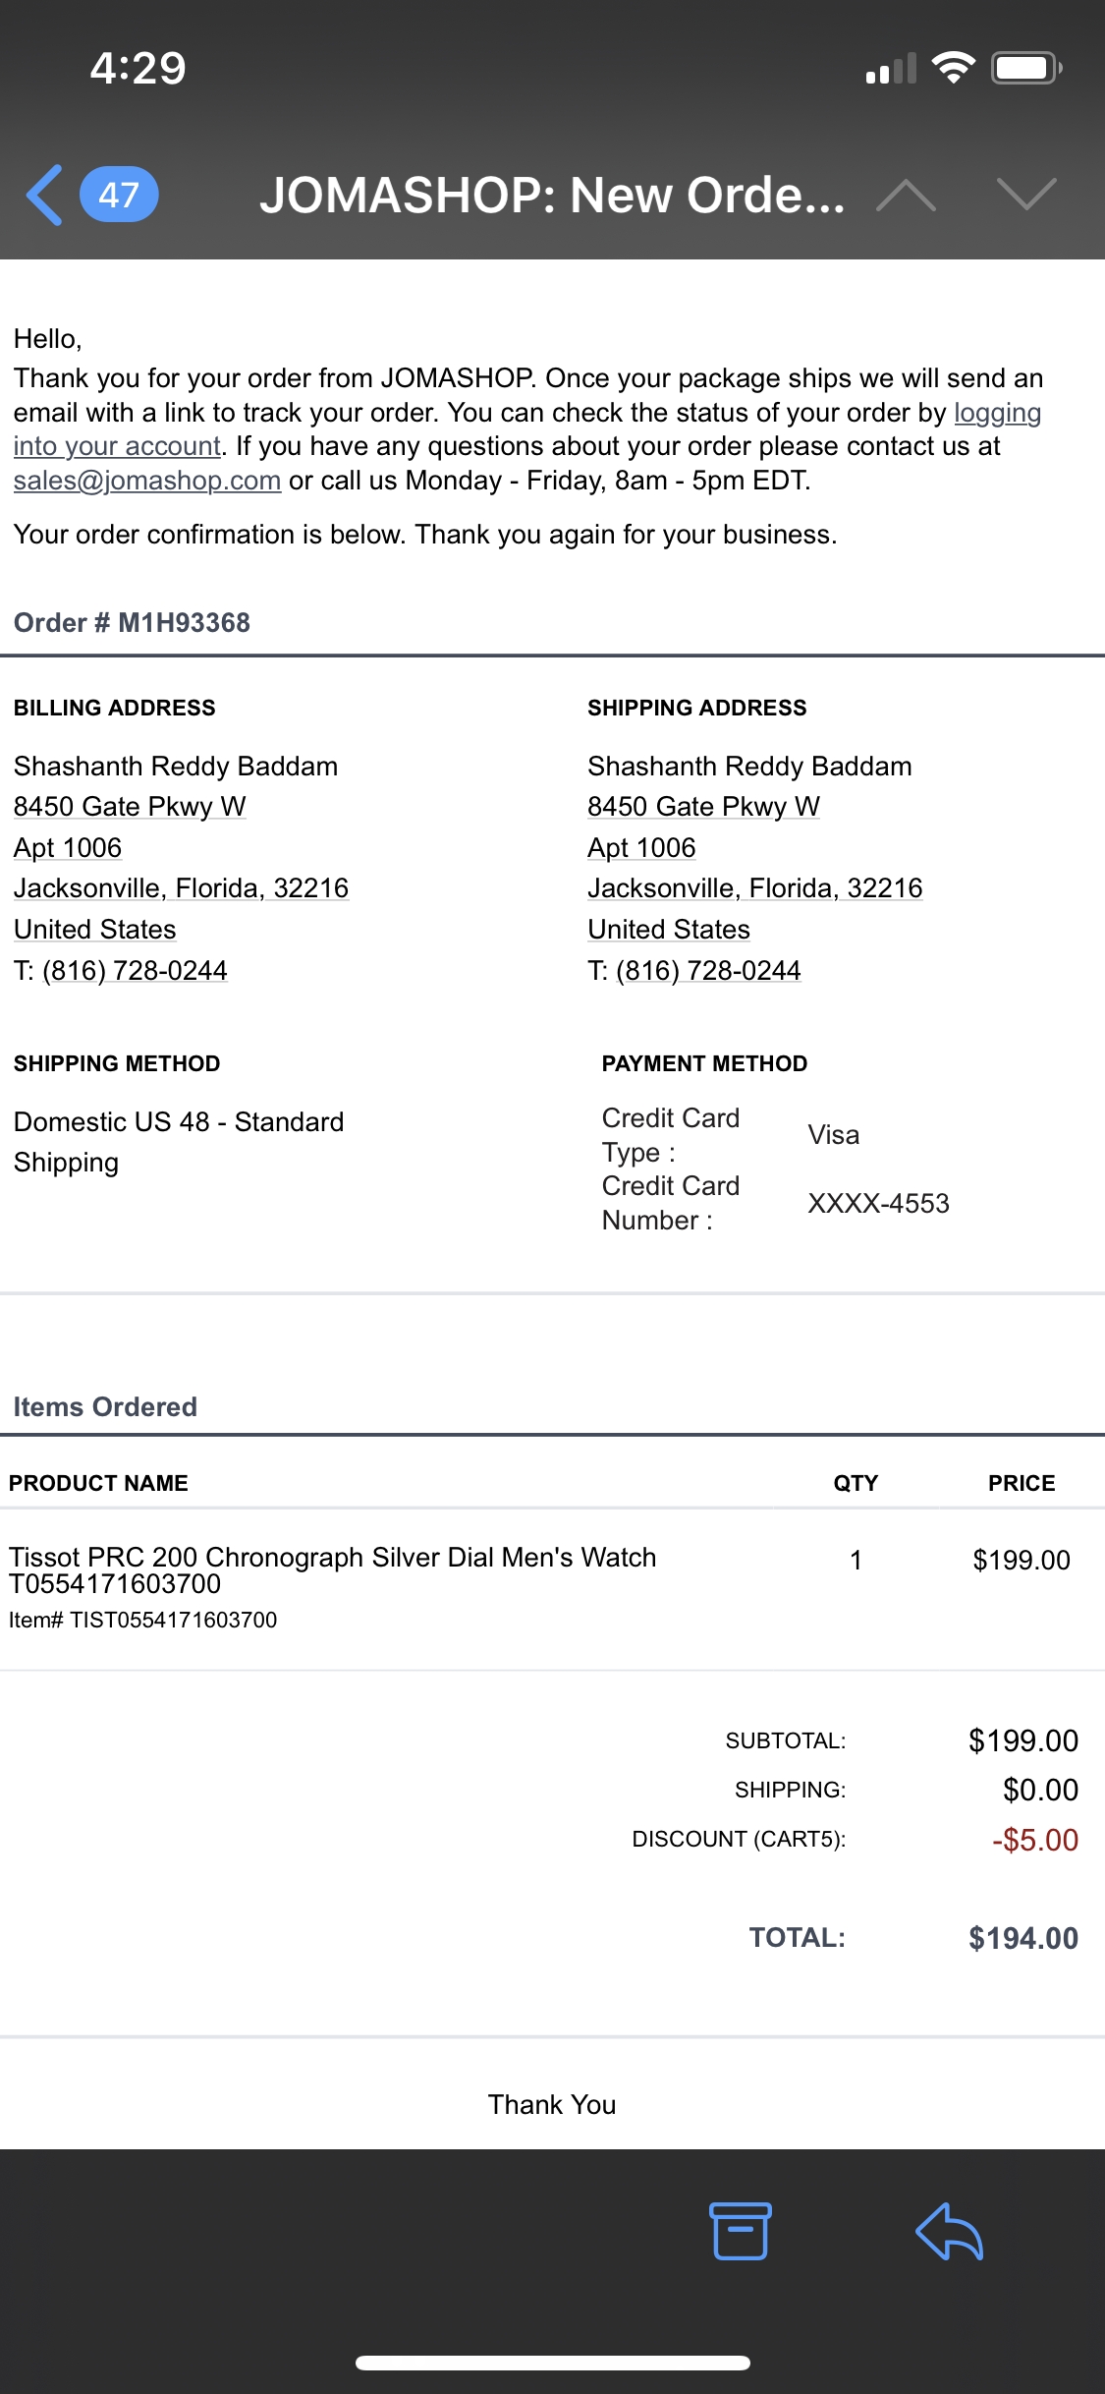
Task: Tap the Wi-Fi status icon
Action: (953, 68)
